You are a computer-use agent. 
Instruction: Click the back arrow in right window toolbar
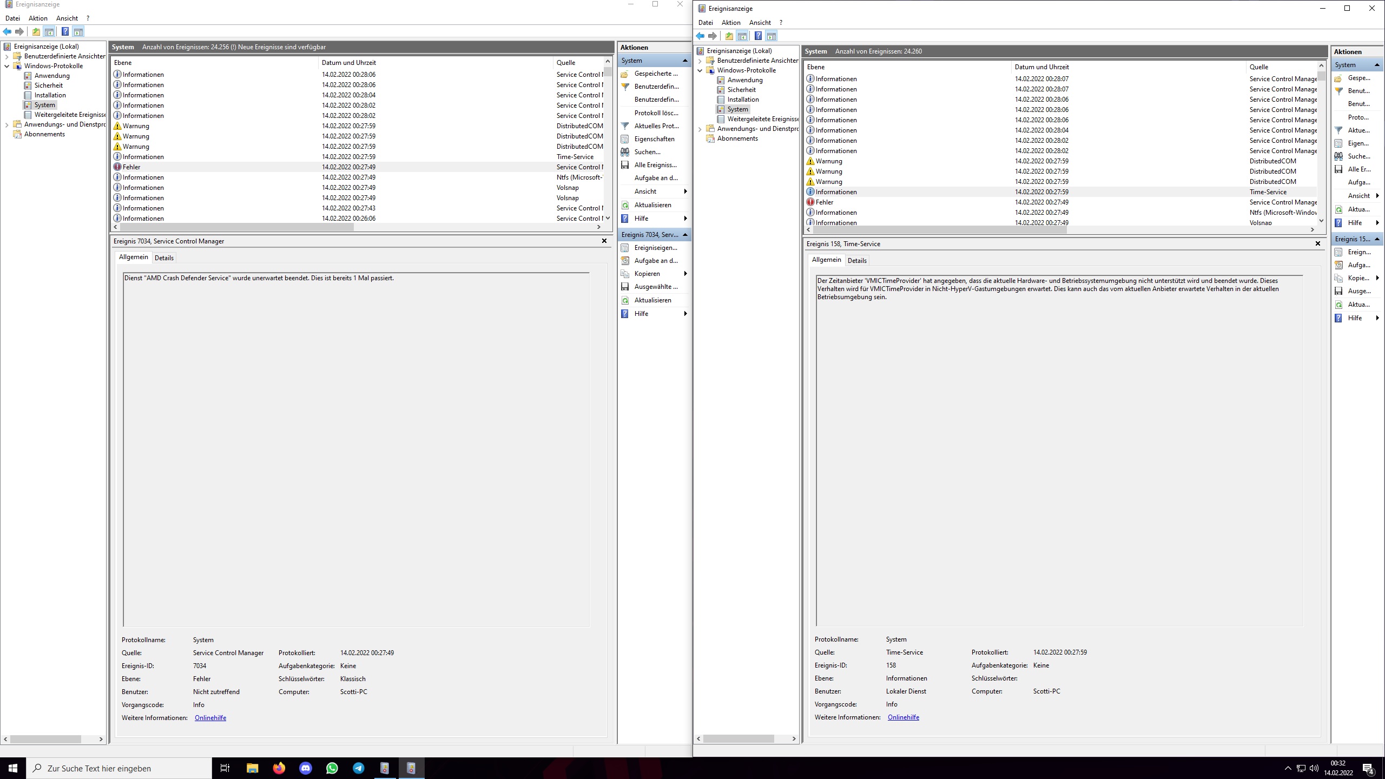point(700,36)
